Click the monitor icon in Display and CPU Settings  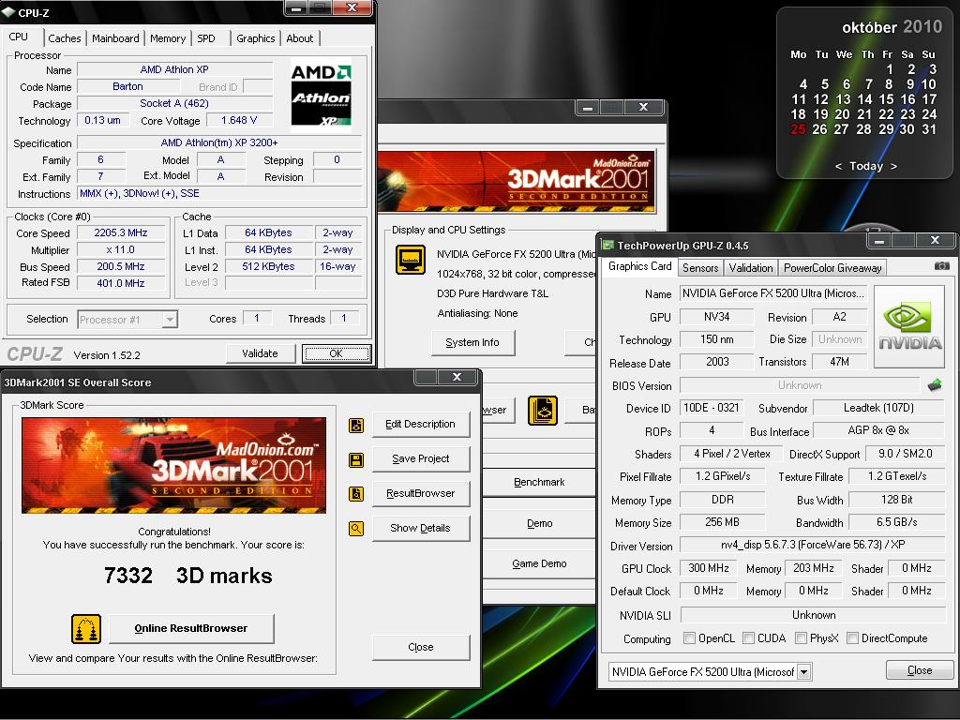coord(411,260)
